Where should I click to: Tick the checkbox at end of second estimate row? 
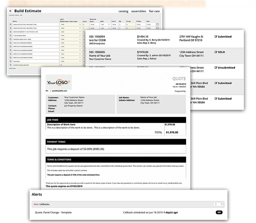[157, 28]
